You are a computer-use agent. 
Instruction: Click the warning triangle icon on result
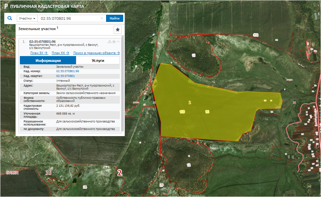(x=110, y=41)
